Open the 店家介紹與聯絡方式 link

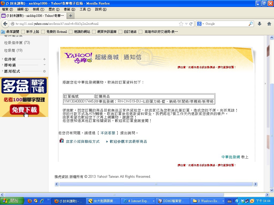(82, 141)
